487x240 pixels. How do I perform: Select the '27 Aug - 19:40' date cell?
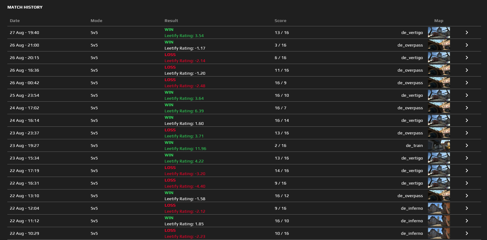pos(24,32)
